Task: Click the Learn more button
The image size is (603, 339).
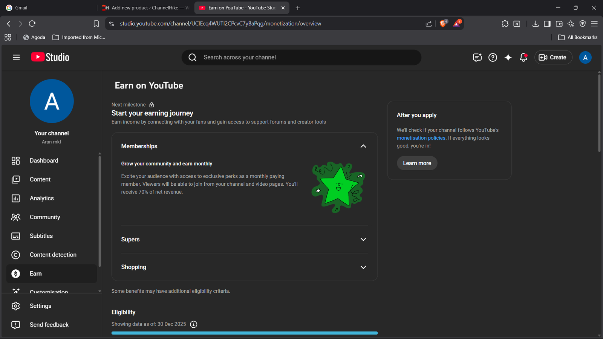Action: (x=417, y=163)
